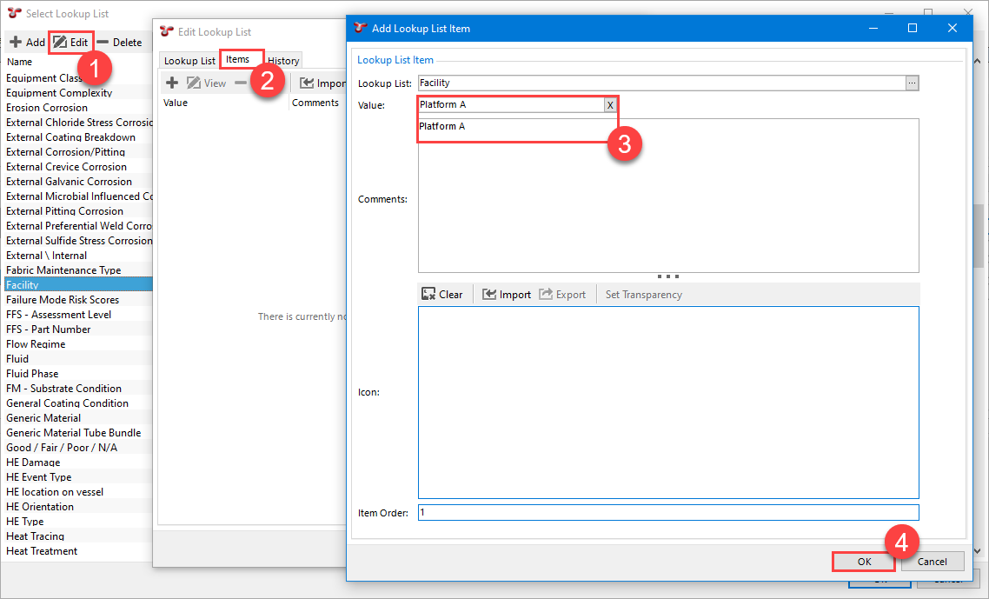The image size is (989, 599).
Task: Click OK in Add Lookup List Item
Action: 864,561
